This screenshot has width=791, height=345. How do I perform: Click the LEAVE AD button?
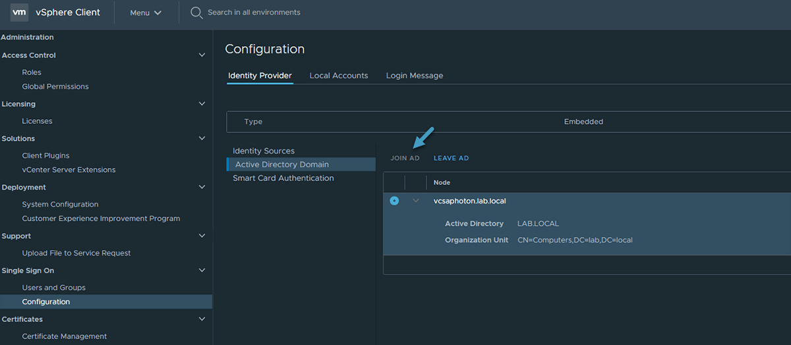(451, 158)
